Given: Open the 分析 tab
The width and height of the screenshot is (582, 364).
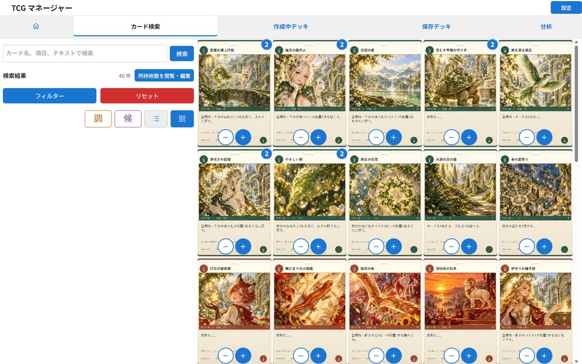Looking at the screenshot, I should tap(546, 26).
